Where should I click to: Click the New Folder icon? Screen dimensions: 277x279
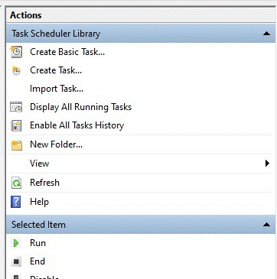pos(17,145)
